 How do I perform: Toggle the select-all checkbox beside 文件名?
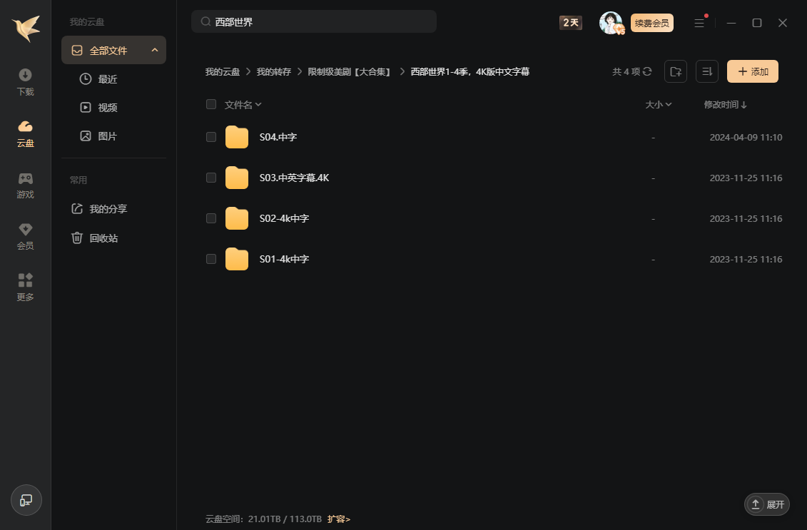pyautogui.click(x=211, y=104)
